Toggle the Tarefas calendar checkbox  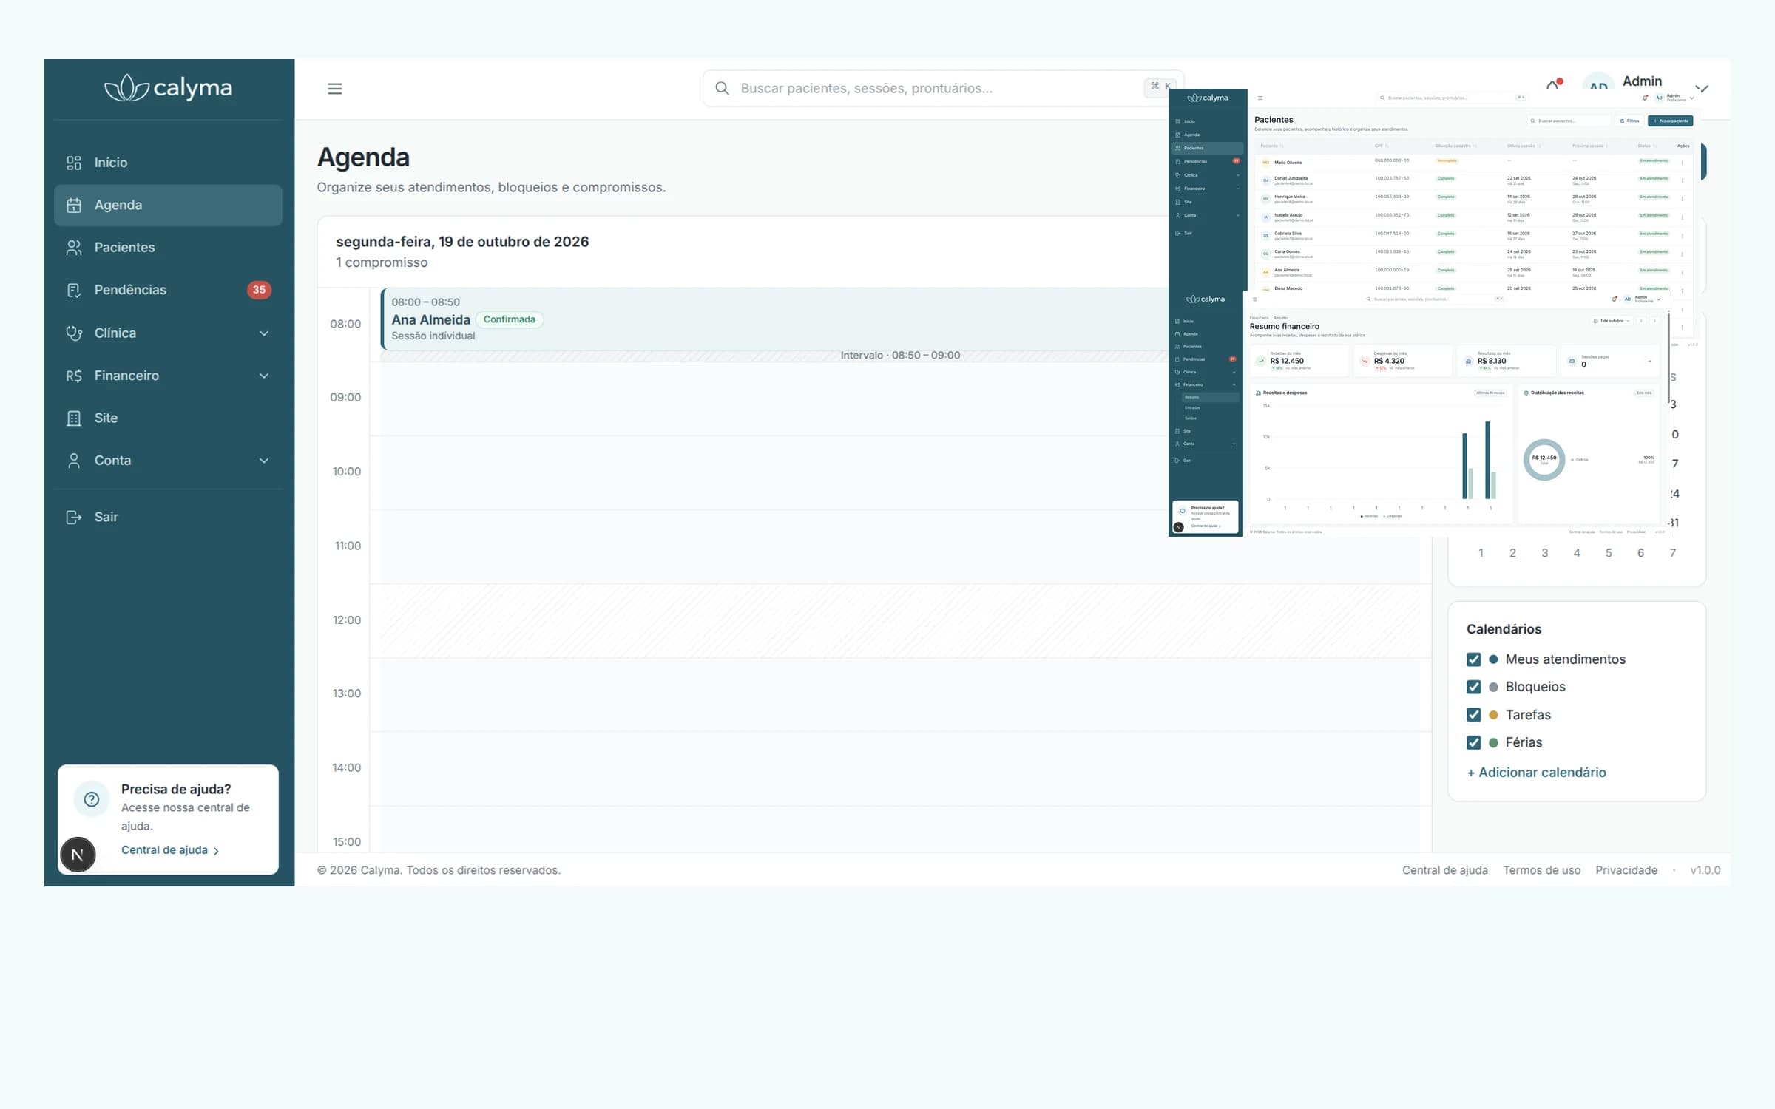coord(1473,715)
